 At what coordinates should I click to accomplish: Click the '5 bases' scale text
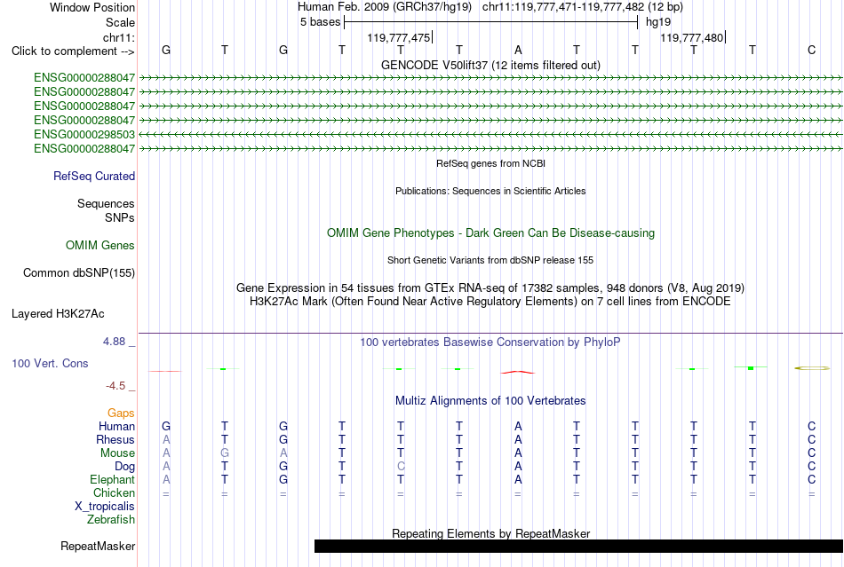[320, 22]
